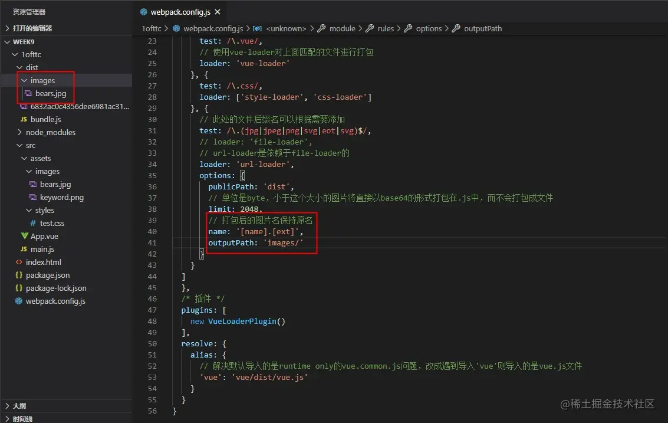
Task: Click the wrench icon before rules breadcrumb
Action: coord(370,28)
